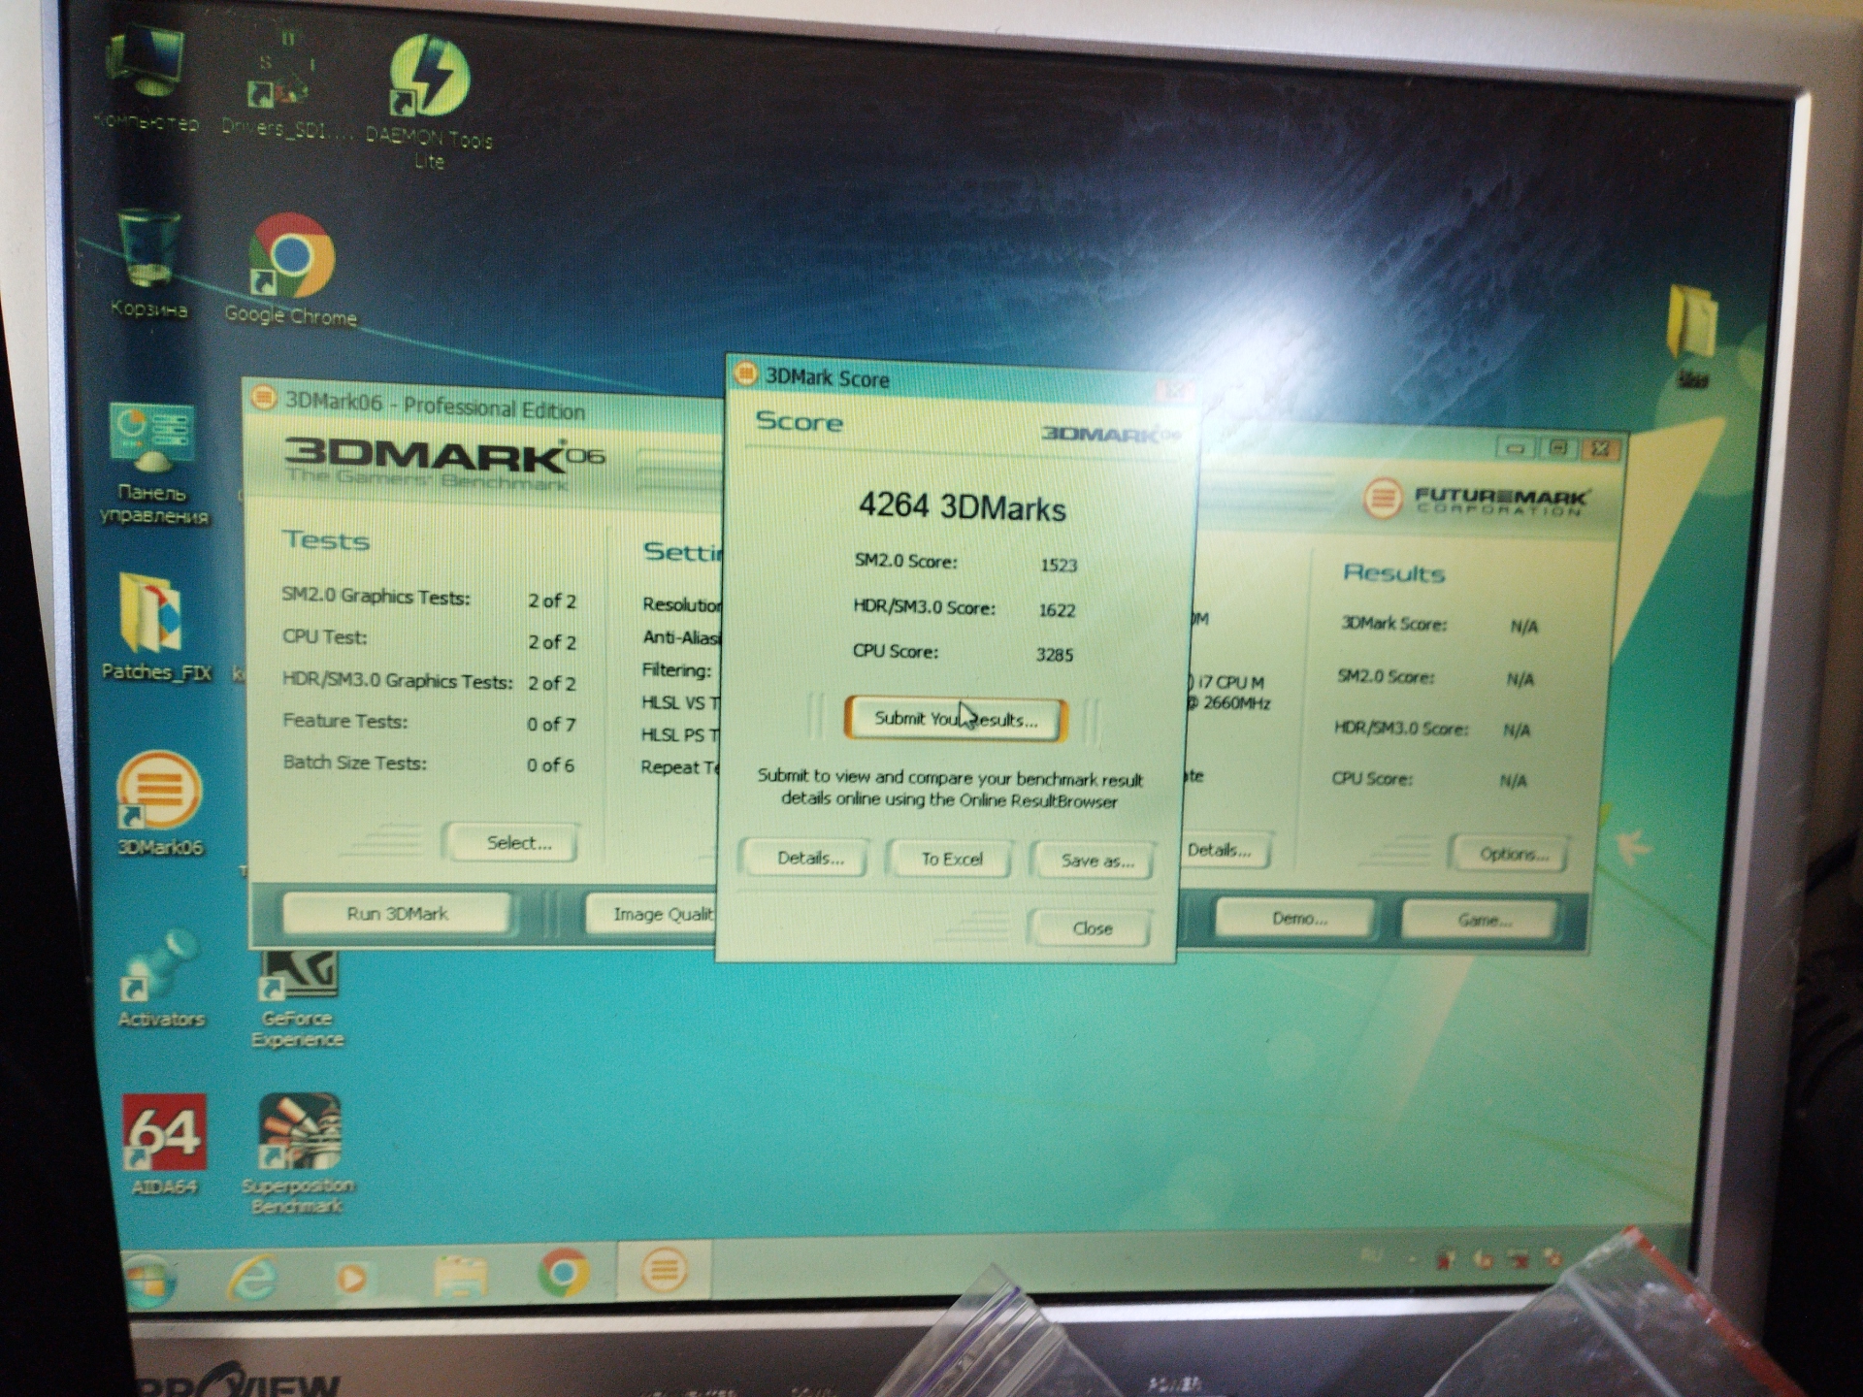
Task: Open Панель управления desktop icon
Action: click(x=153, y=464)
